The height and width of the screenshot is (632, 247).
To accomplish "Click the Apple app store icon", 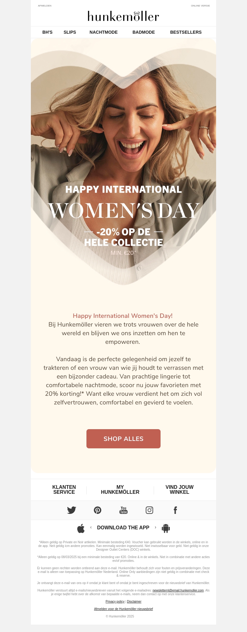I will [81, 528].
